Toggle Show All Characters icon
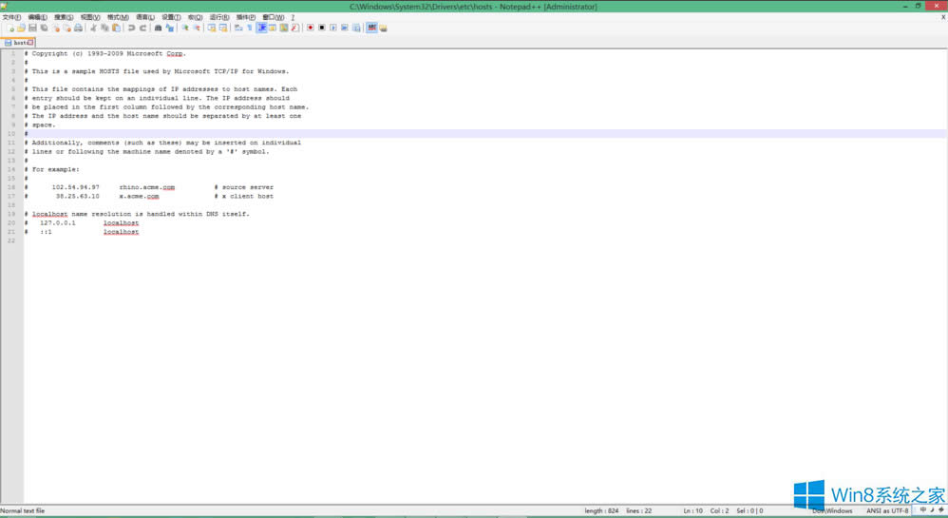 [250, 28]
